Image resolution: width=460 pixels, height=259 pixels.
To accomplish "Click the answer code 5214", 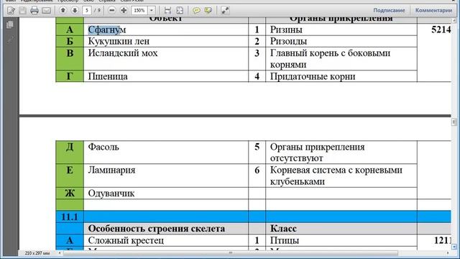I will [441, 29].
